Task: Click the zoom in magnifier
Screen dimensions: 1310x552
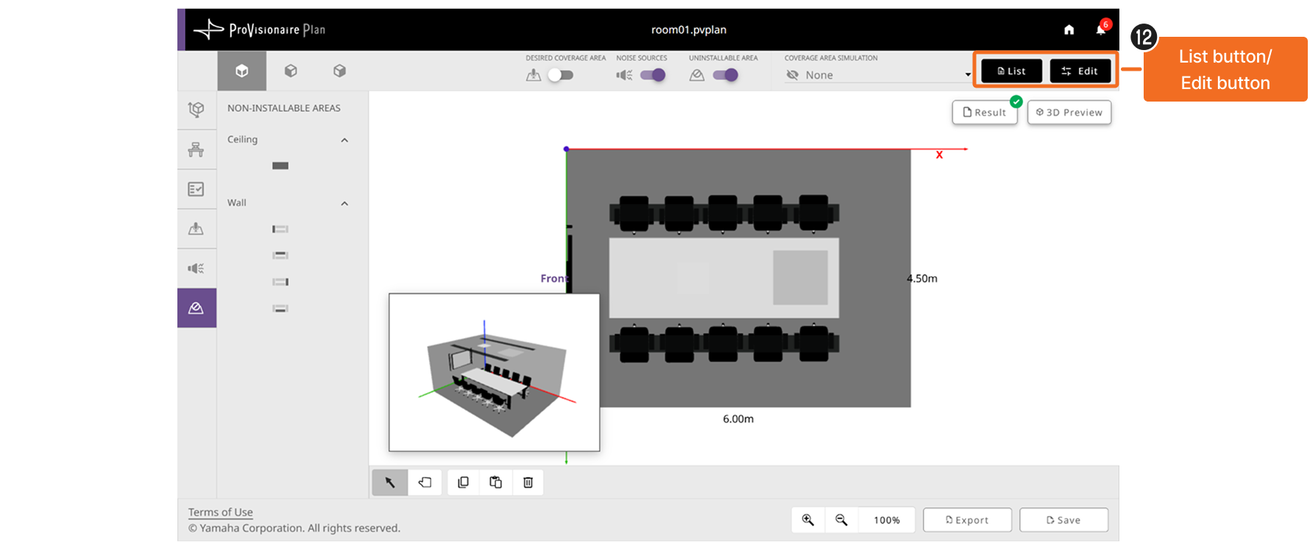Action: (x=808, y=520)
